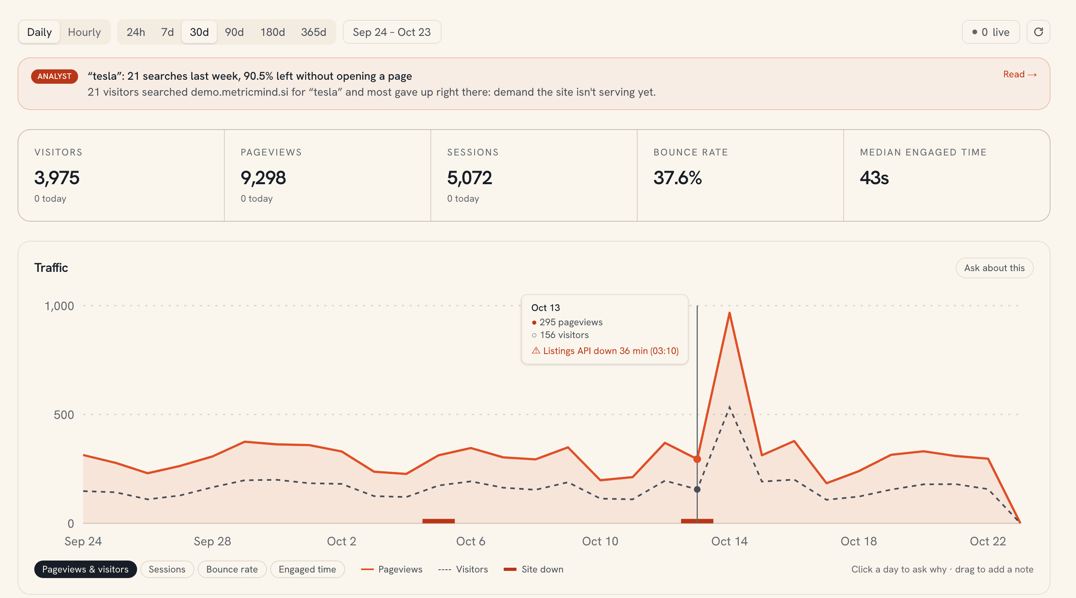Switch chart to Bounce rate

click(x=232, y=569)
